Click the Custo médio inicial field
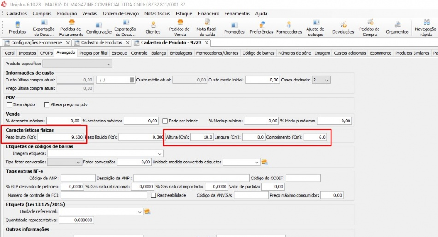This screenshot has width=438, height=237. [x=263, y=80]
